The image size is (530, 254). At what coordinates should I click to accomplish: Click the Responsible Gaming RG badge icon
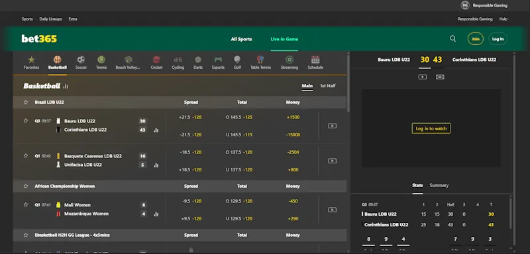tap(465, 5)
